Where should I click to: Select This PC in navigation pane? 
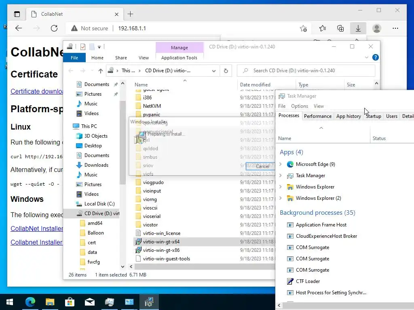[89, 126]
